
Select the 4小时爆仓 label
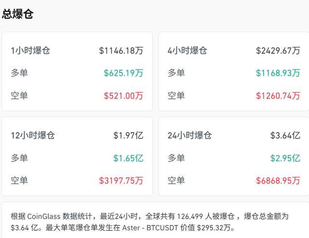pos(187,50)
